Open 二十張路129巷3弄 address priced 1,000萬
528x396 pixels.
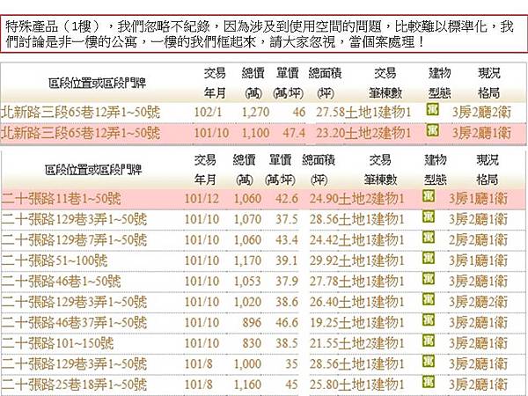tap(74, 364)
